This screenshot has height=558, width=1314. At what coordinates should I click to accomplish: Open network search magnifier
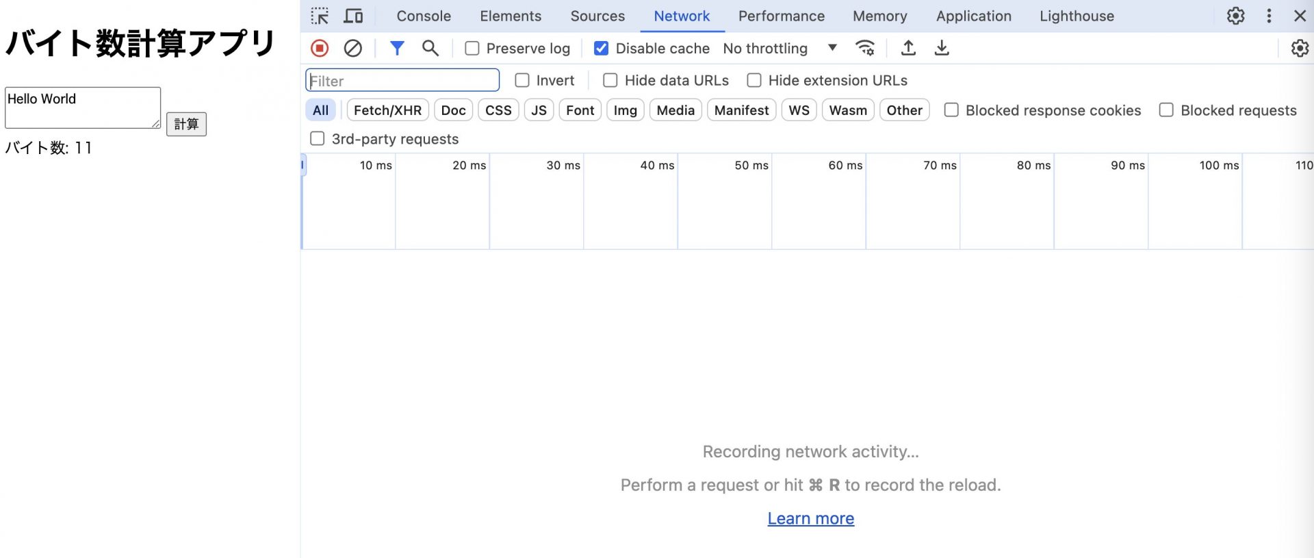coord(430,48)
